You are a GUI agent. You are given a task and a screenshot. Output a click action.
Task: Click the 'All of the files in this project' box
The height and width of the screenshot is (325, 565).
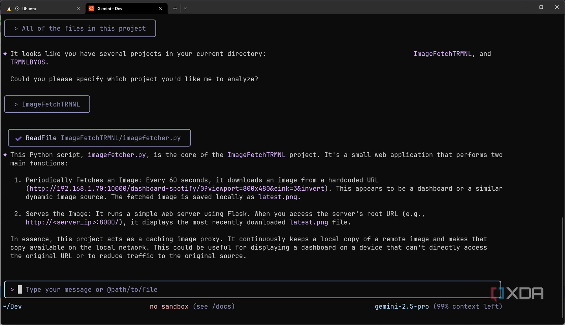(80, 28)
